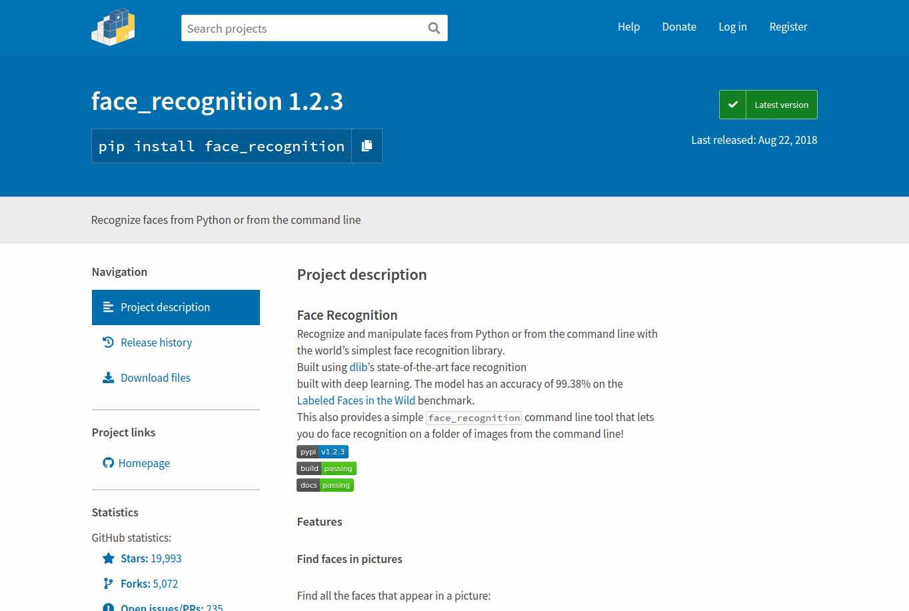This screenshot has width=909, height=611.
Task: Switch to Download files tab
Action: pyautogui.click(x=176, y=378)
